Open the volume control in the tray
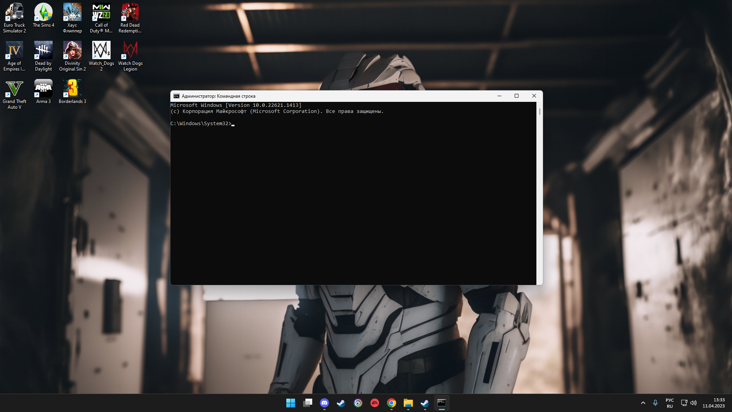Viewport: 732px width, 412px height. 693,403
